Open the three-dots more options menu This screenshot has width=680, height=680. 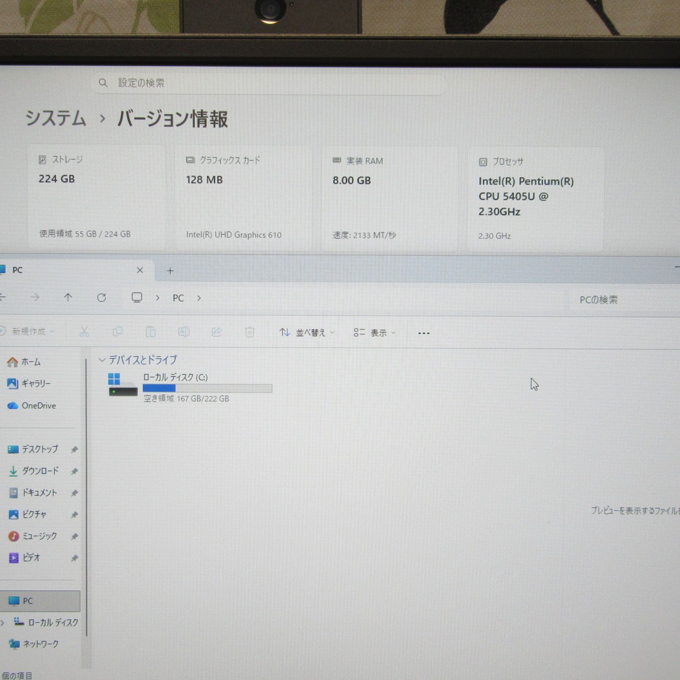click(424, 333)
